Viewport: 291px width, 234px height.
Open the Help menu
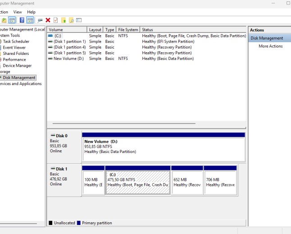click(x=31, y=12)
